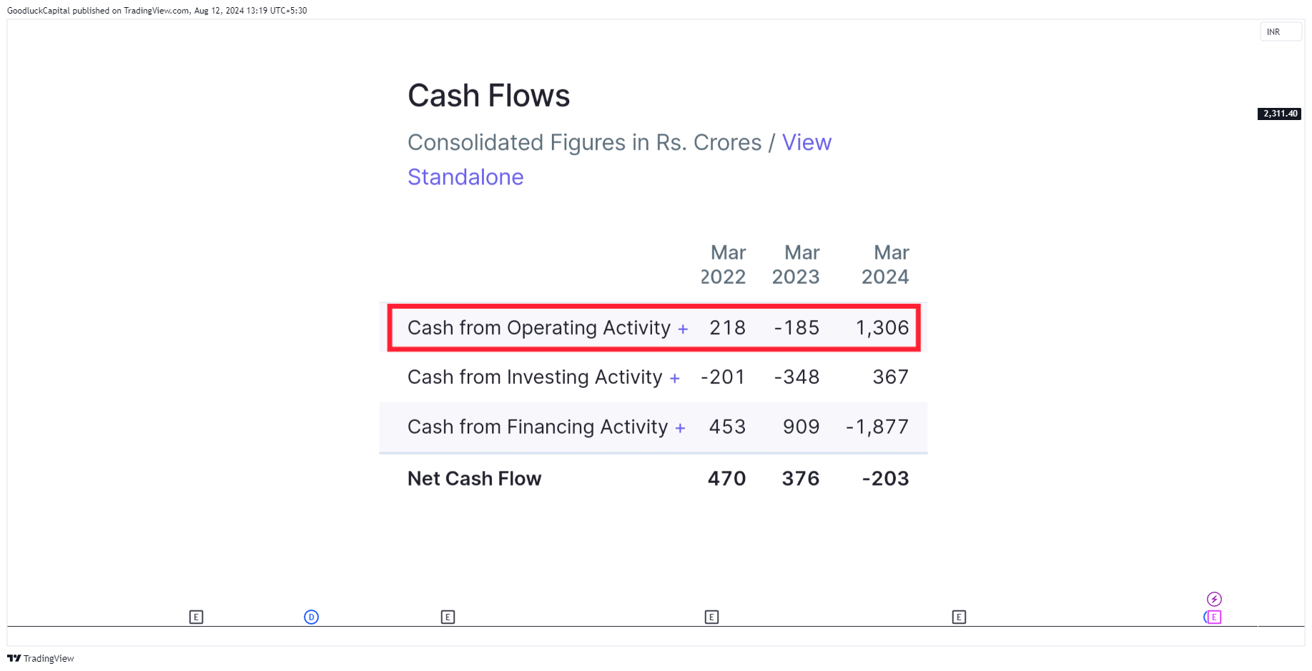Open the TradingView logo
This screenshot has height=671, width=1312.
click(41, 658)
